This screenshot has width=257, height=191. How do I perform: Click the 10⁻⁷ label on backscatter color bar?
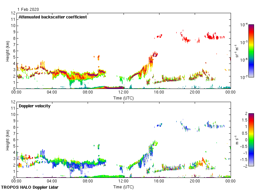[x=244, y=77]
